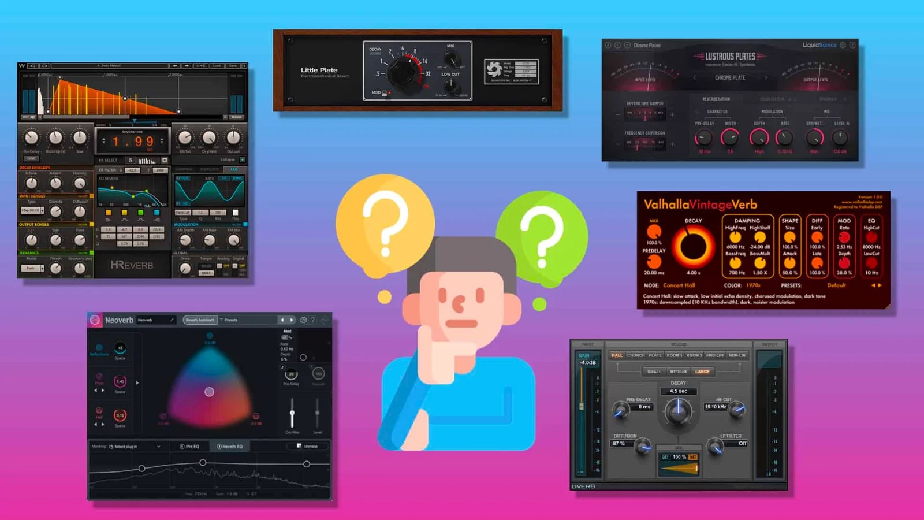This screenshot has width=924, height=520.
Task: Click the iZotope logo icon in Neoverb corner
Action: pyautogui.click(x=95, y=320)
